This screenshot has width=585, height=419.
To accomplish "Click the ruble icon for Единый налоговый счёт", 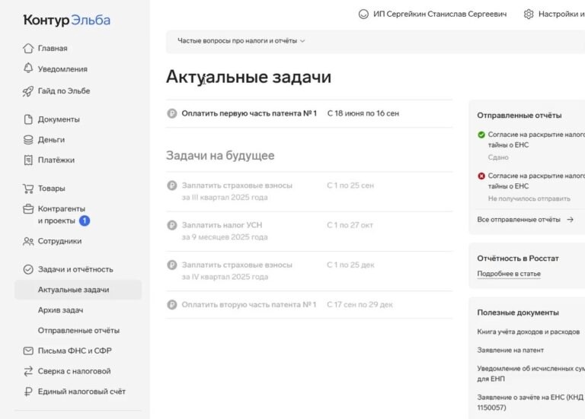I will (28, 392).
